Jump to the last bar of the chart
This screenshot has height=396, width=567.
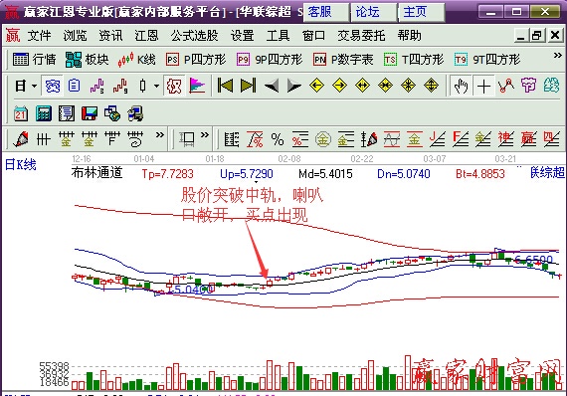coord(248,86)
